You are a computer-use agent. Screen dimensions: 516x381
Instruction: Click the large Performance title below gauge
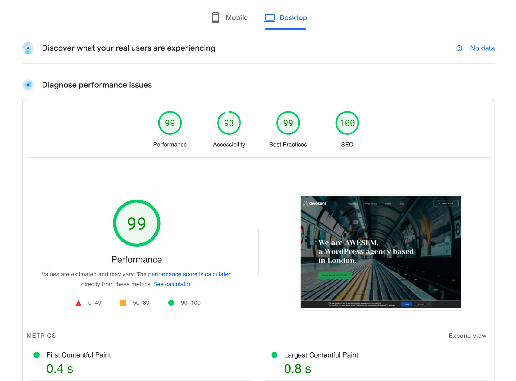(x=137, y=260)
